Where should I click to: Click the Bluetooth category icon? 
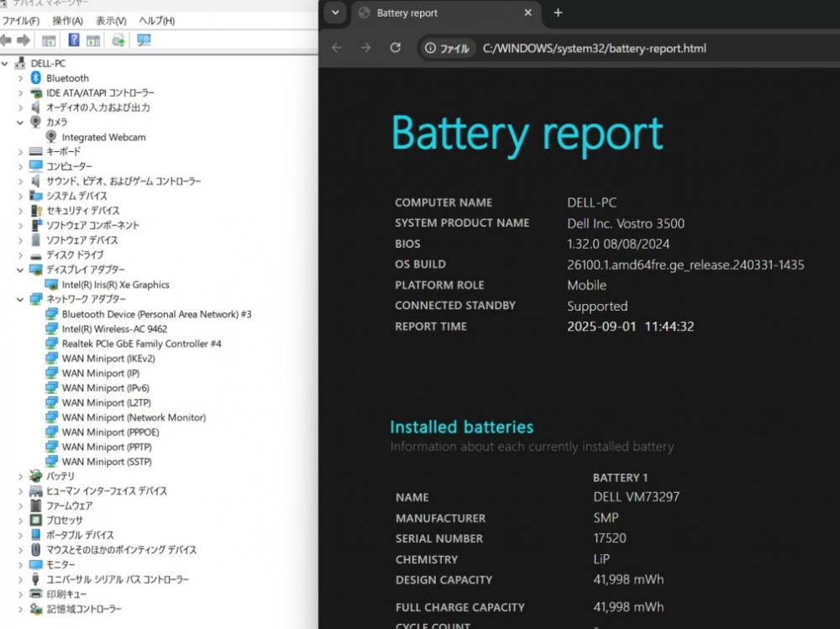(x=36, y=78)
